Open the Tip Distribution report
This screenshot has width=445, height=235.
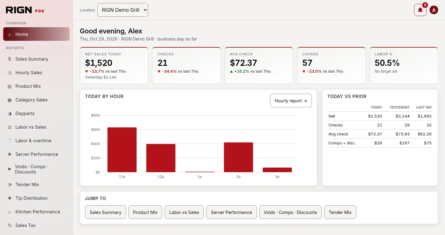pyautogui.click(x=36, y=198)
